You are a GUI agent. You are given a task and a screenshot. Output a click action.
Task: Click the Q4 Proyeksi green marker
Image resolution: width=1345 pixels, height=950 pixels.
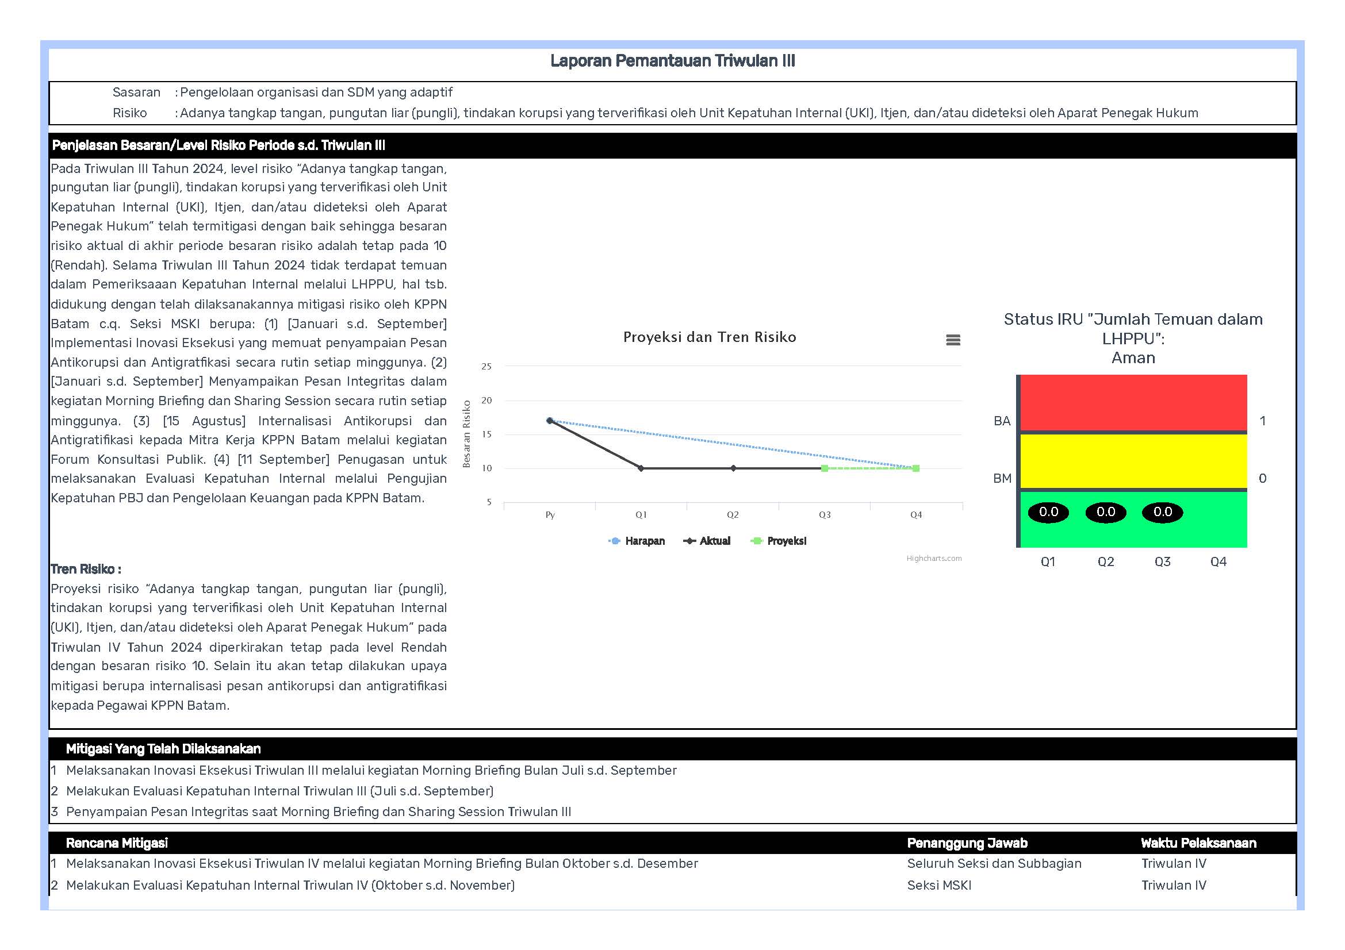click(x=916, y=468)
